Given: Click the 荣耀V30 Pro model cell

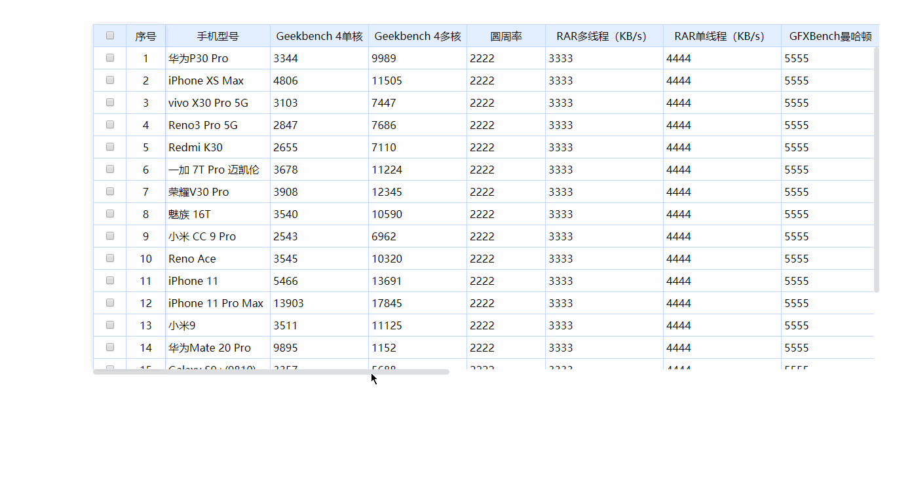Looking at the screenshot, I should [x=218, y=192].
